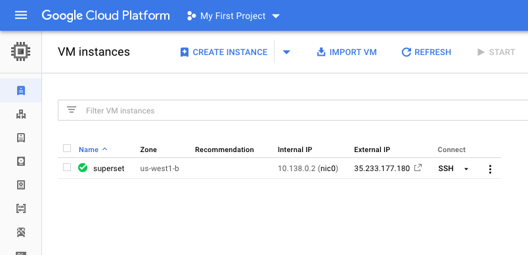Open Instance templates sidebar icon
Viewport: 528px width, 255px height.
click(21, 138)
